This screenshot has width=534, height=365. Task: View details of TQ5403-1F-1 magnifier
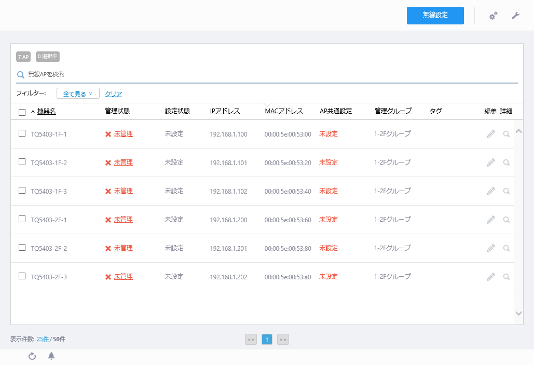click(x=506, y=134)
